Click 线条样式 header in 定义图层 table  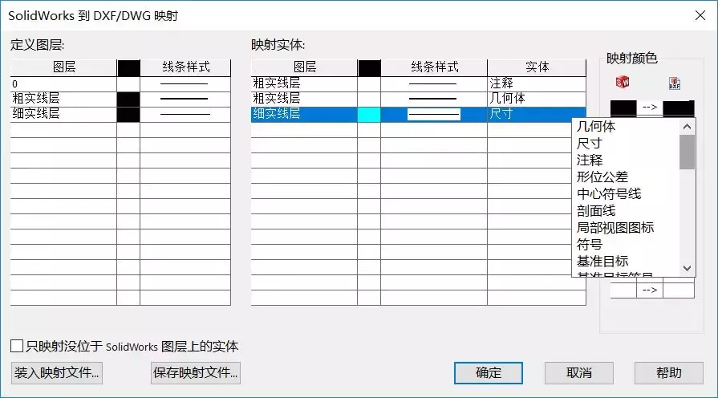tap(185, 67)
